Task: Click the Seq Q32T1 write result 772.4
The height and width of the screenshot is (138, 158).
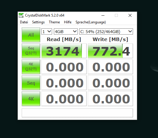Action: click(110, 51)
